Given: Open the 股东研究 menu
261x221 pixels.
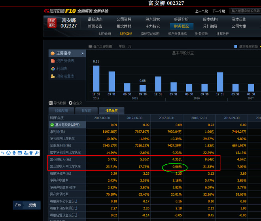Looking at the screenshot, I should tap(153, 19).
